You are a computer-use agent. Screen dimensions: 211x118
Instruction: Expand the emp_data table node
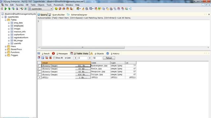[9, 23]
